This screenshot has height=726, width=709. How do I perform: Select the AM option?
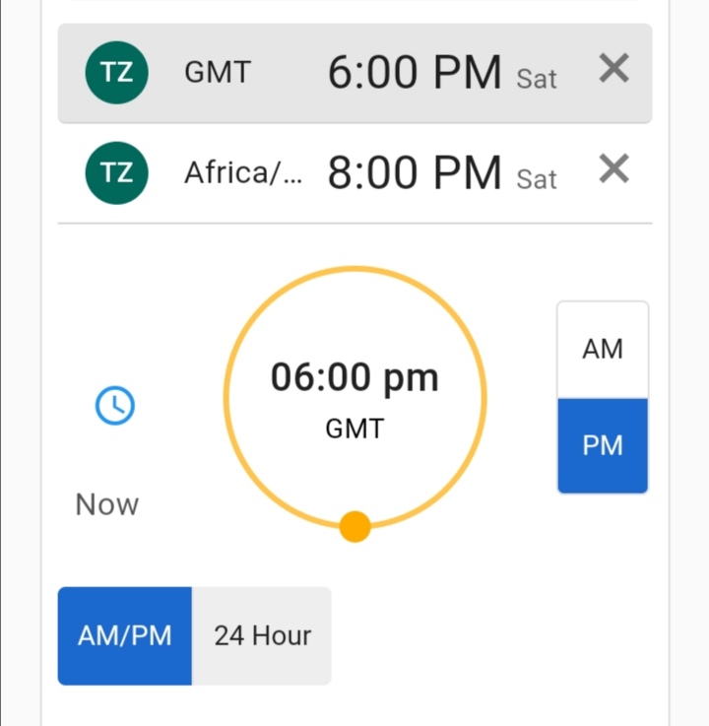click(603, 350)
